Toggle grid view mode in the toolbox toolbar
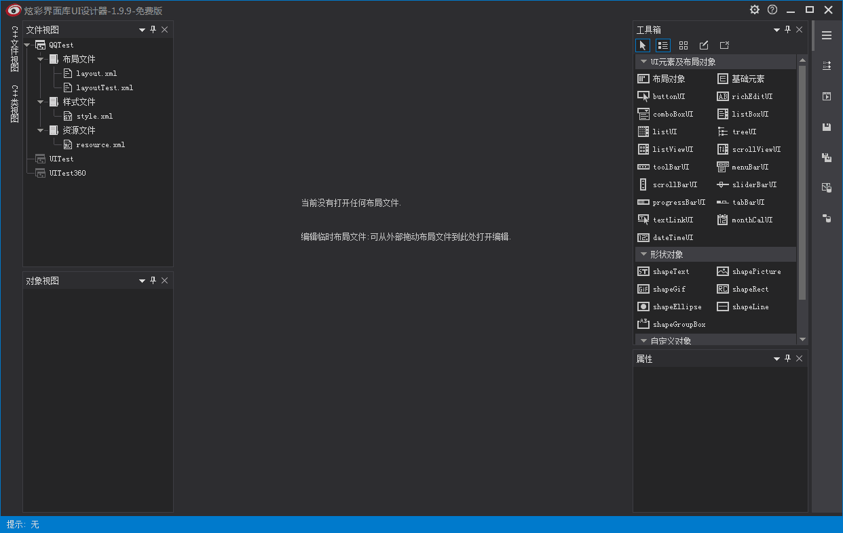 click(x=683, y=45)
